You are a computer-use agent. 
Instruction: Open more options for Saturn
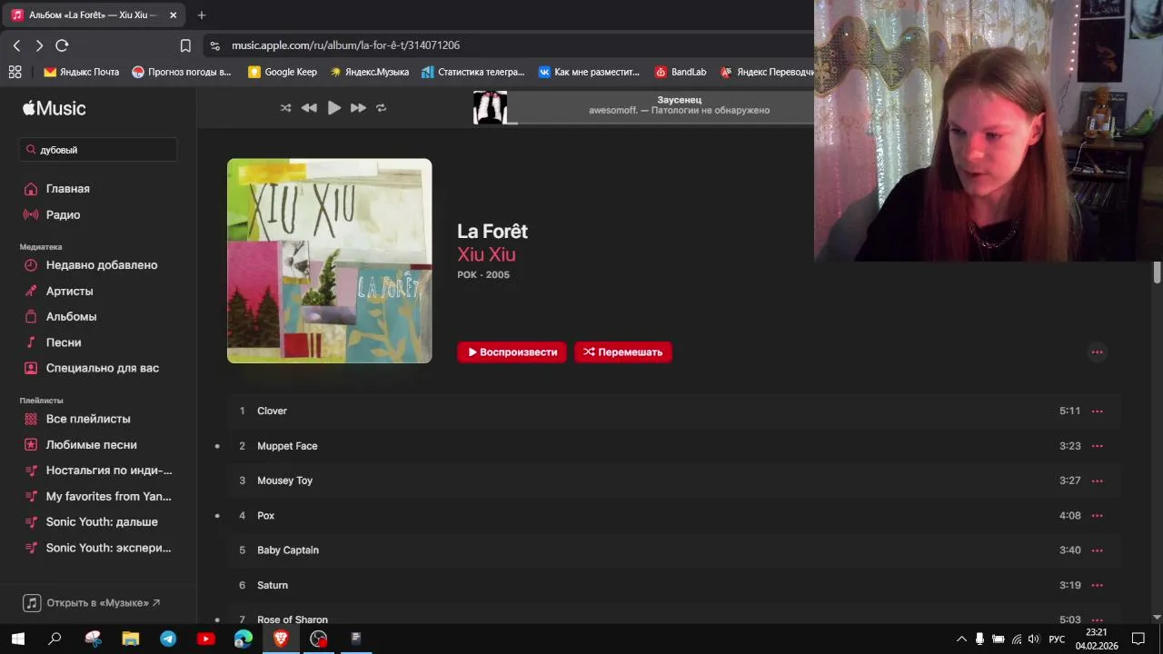[x=1097, y=585]
